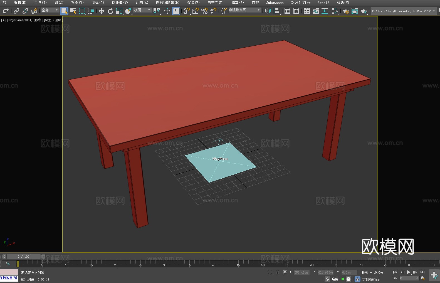Open selection filter dropdown 全部
This screenshot has height=283, width=440.
pyautogui.click(x=50, y=10)
